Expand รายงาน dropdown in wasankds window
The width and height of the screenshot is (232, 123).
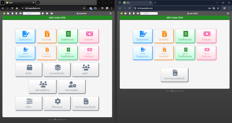31,14
